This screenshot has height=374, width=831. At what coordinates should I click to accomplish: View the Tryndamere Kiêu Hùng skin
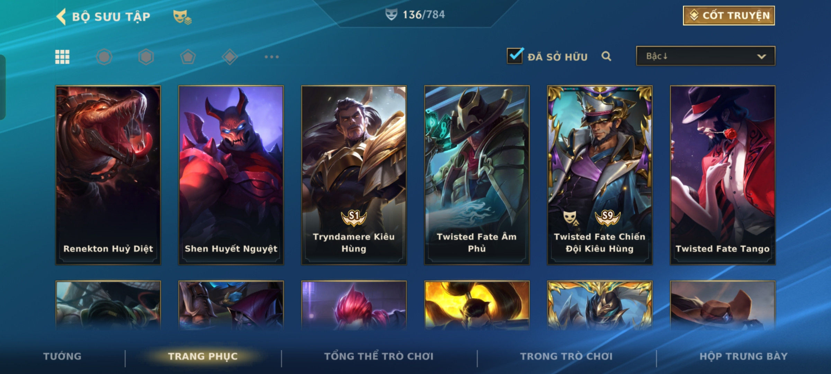(354, 175)
